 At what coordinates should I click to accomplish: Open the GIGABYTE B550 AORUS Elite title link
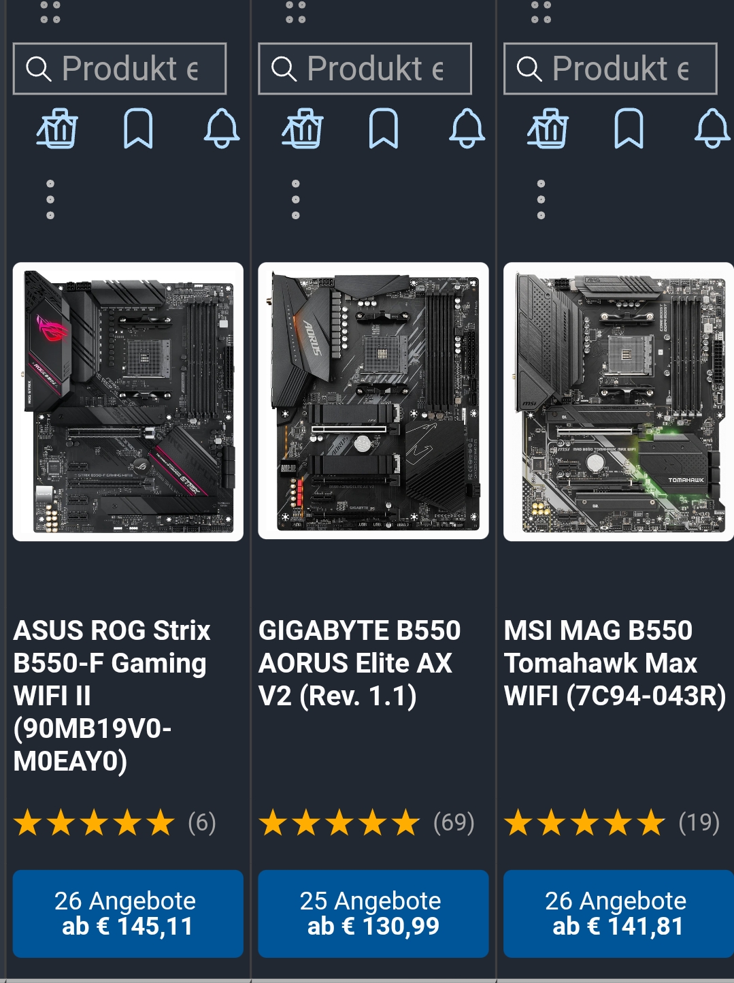(x=360, y=663)
